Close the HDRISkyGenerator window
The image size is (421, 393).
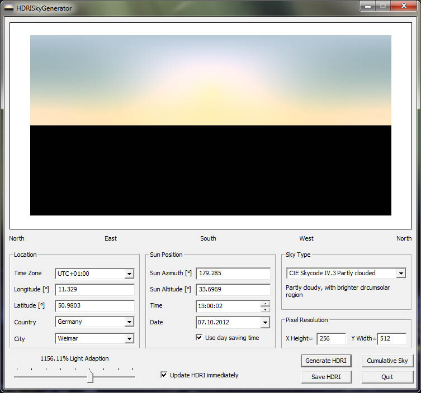click(404, 6)
